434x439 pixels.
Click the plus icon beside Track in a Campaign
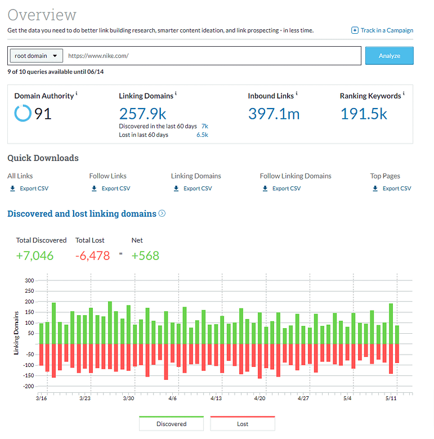coord(354,30)
